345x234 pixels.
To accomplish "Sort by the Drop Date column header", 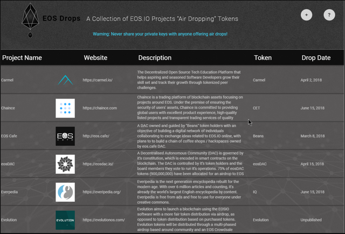I will point(316,58).
